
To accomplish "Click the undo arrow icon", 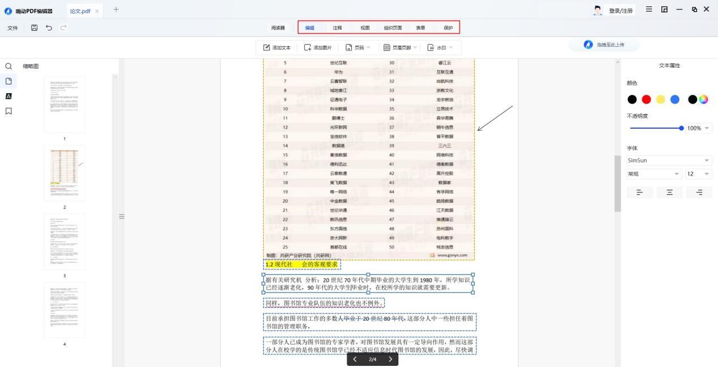I will (49, 28).
